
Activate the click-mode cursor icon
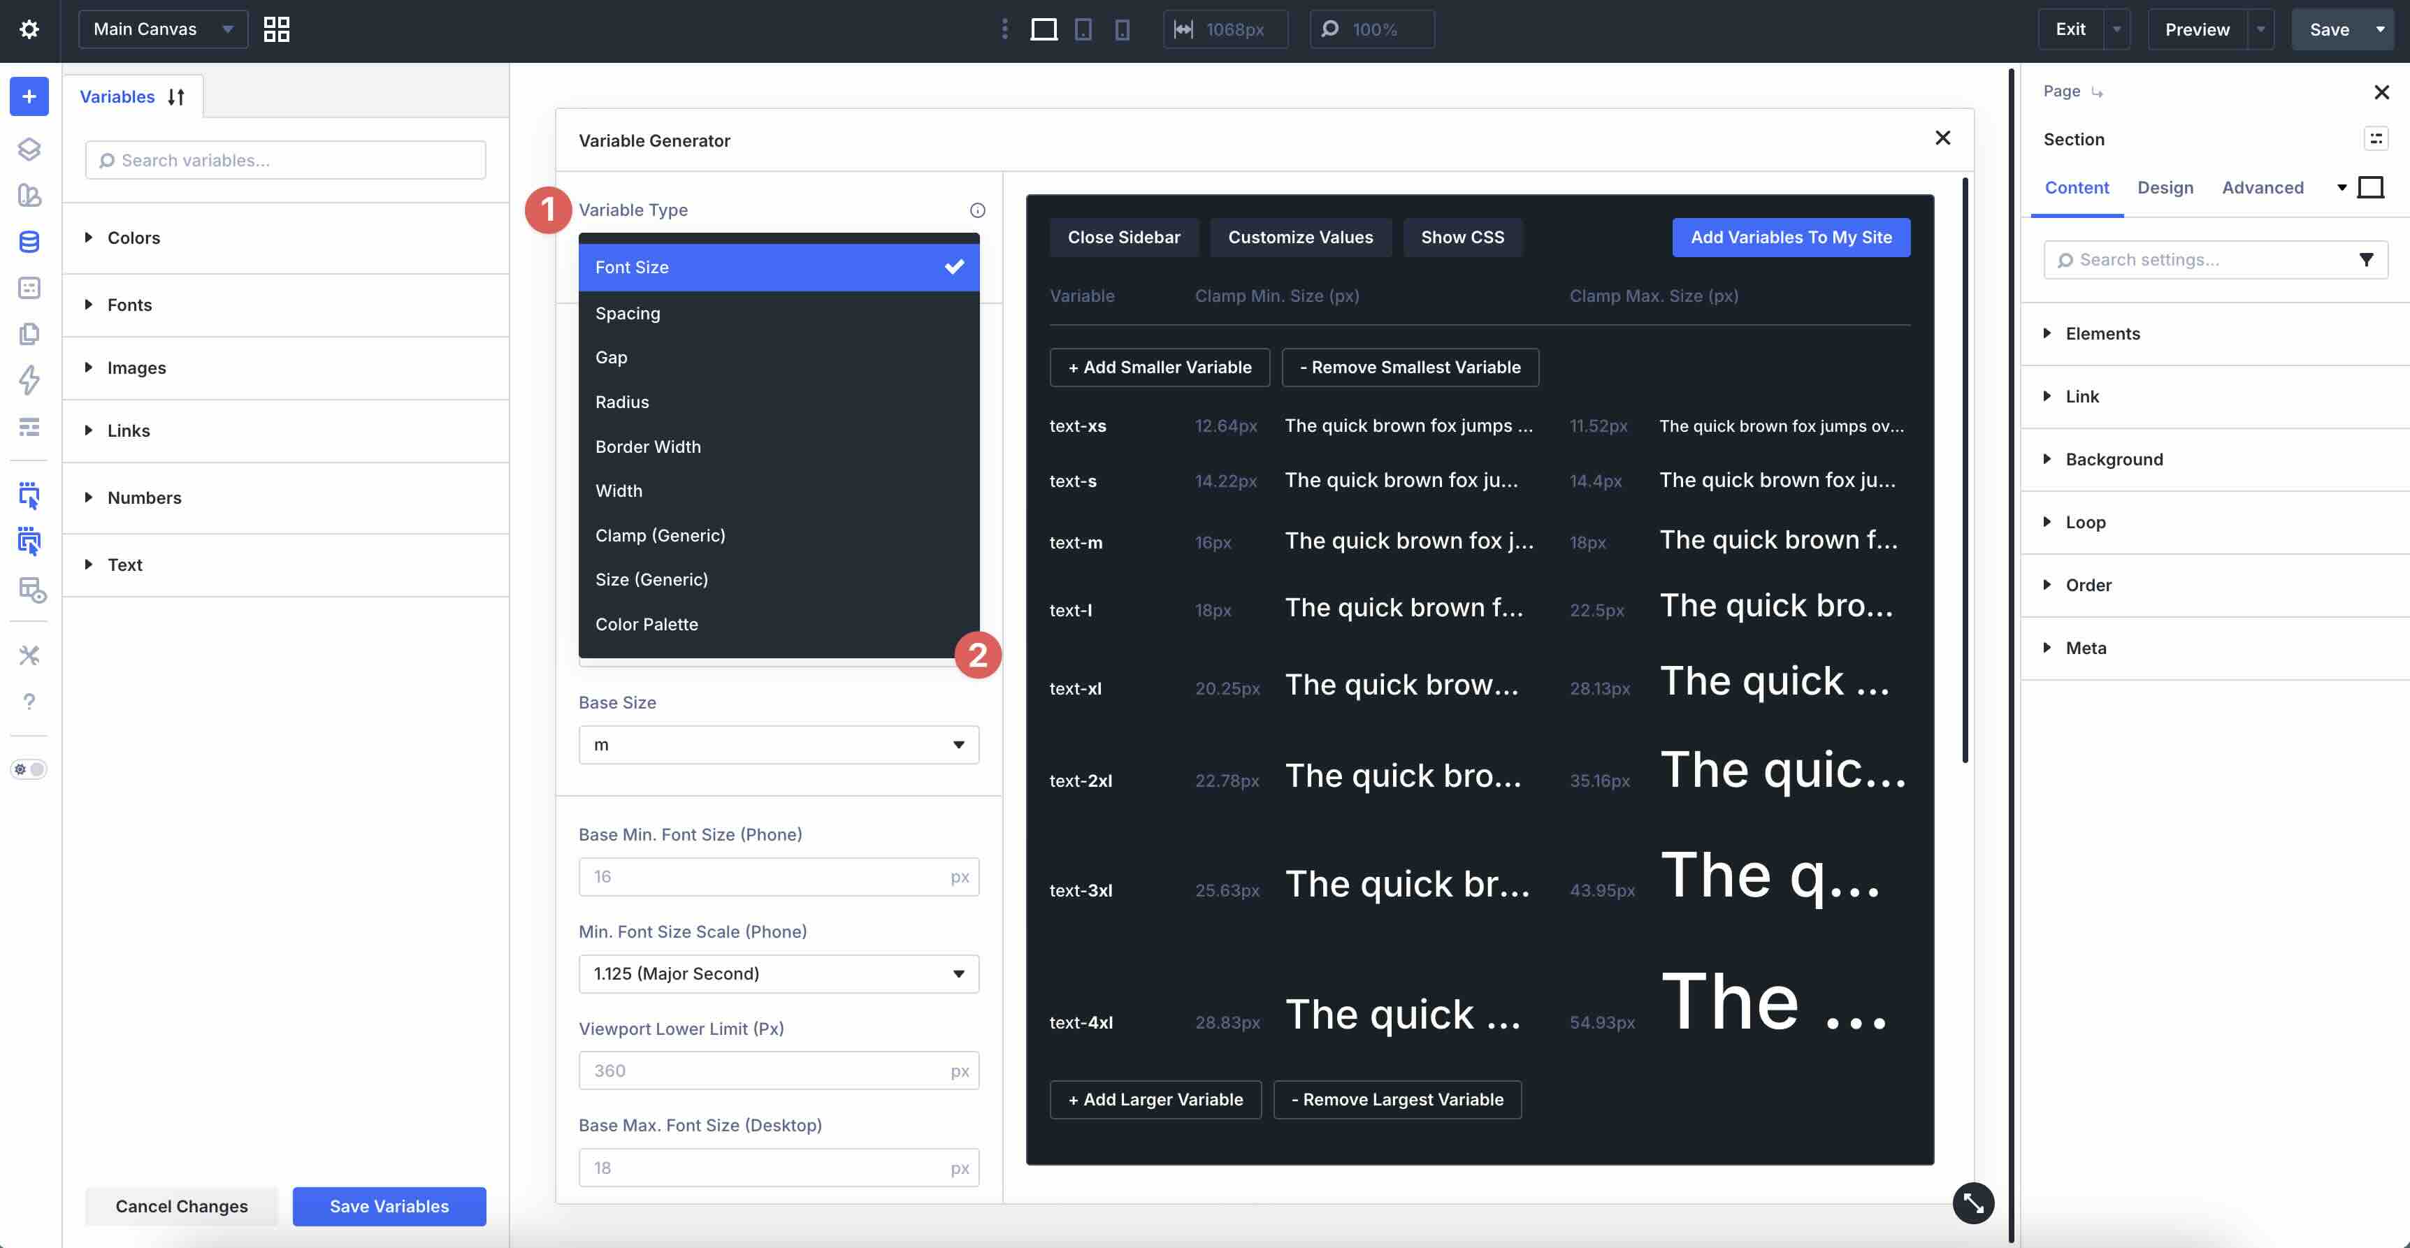[x=29, y=496]
